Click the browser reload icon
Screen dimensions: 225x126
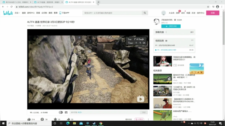click(12, 7)
